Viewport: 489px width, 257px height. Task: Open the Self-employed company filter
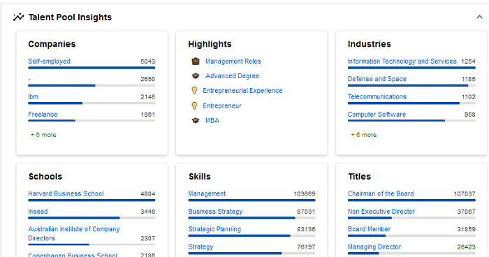tap(50, 61)
